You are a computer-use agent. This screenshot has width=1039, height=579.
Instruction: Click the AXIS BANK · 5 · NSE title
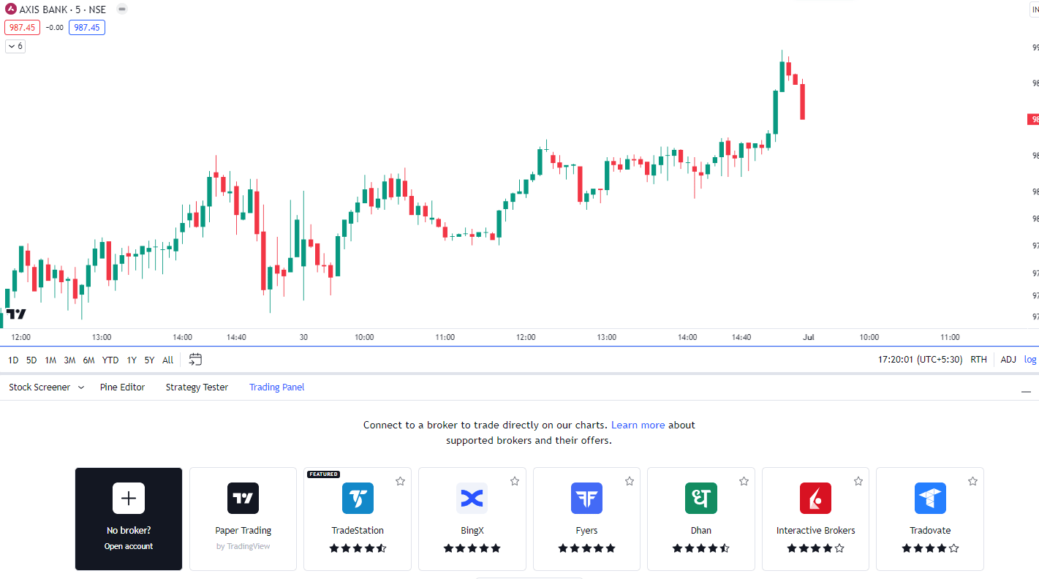63,10
